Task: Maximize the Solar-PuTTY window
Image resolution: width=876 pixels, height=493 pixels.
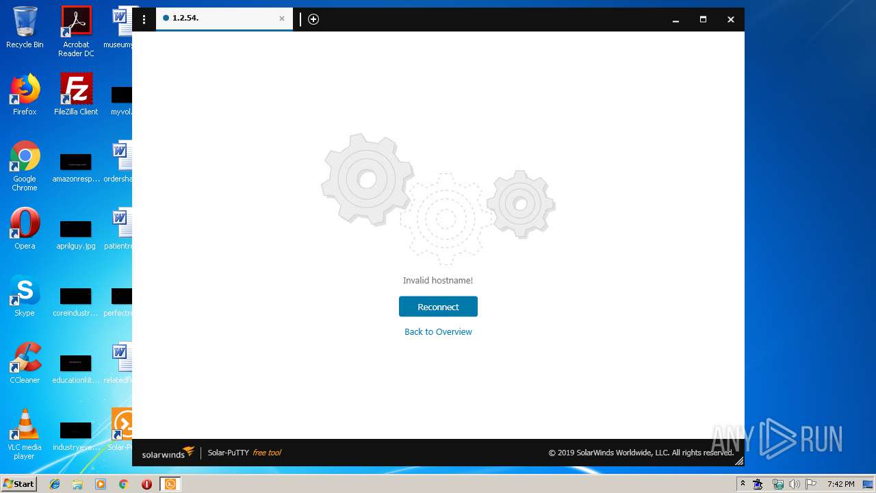Action: click(x=703, y=19)
